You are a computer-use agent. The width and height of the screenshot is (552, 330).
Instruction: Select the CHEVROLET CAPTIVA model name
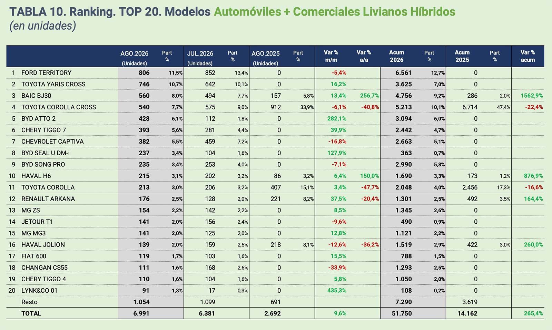tap(52, 142)
